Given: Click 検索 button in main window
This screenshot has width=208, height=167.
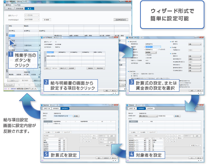Looking at the screenshot, I should tap(47, 20).
